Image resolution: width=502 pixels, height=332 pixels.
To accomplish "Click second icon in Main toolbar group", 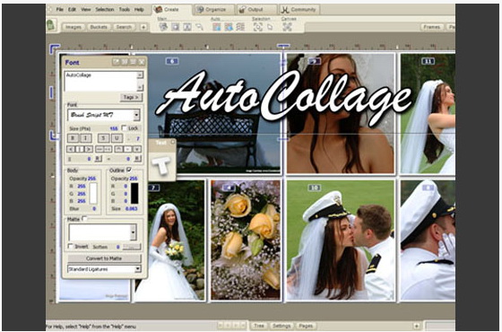I will [176, 27].
